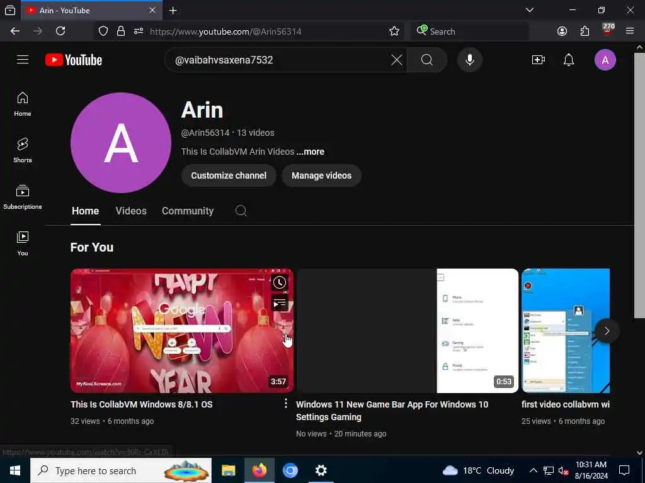Bookmark this page with the star
The height and width of the screenshot is (483, 645).
394,31
